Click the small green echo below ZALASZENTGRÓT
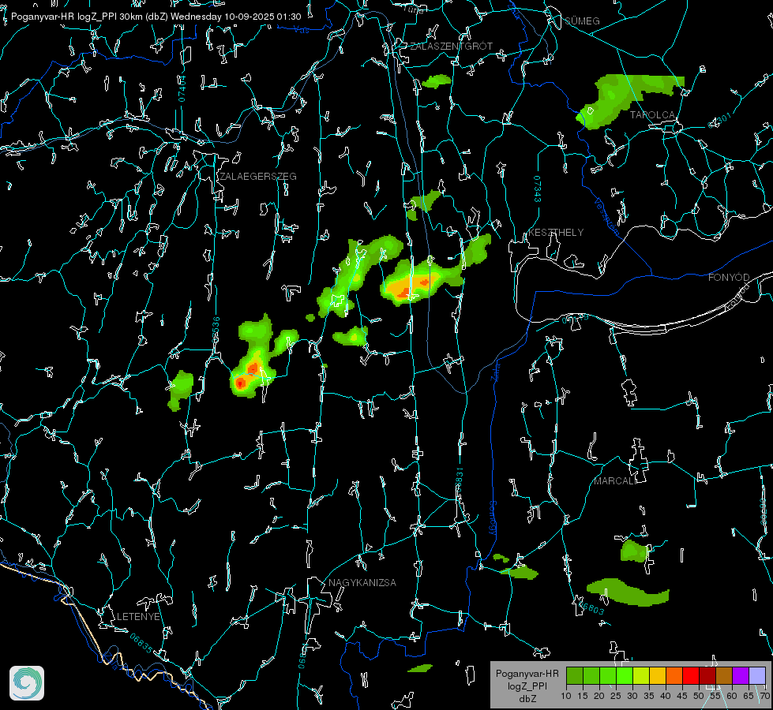This screenshot has height=710, width=773. [x=437, y=82]
